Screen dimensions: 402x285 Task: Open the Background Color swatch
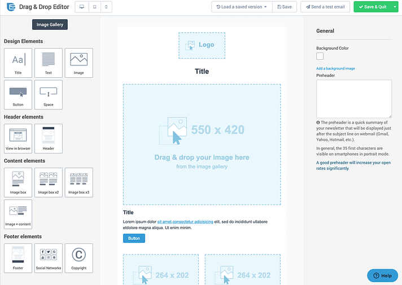(320, 56)
